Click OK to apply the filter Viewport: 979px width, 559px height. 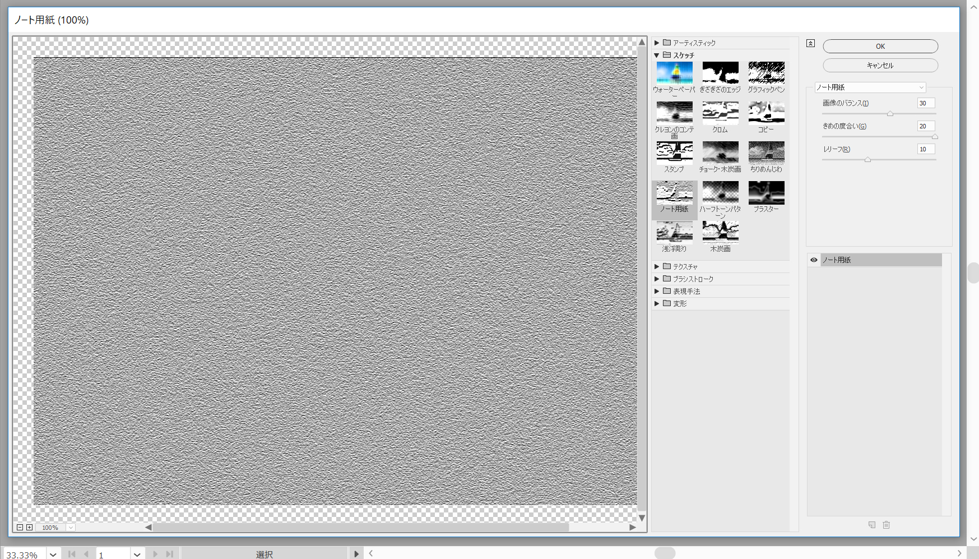tap(880, 47)
